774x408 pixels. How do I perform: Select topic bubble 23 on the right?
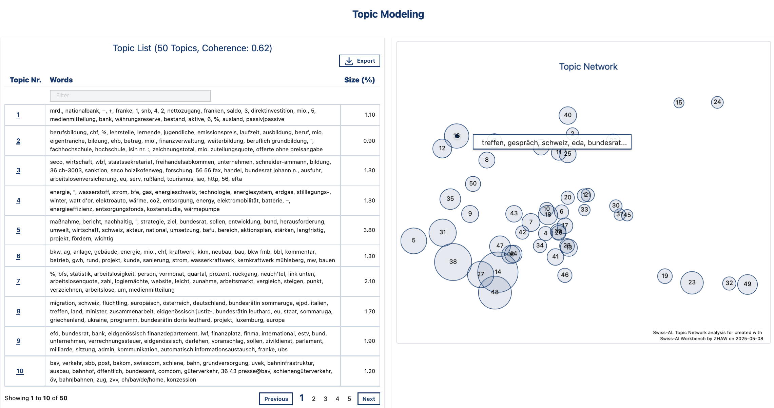(x=692, y=282)
